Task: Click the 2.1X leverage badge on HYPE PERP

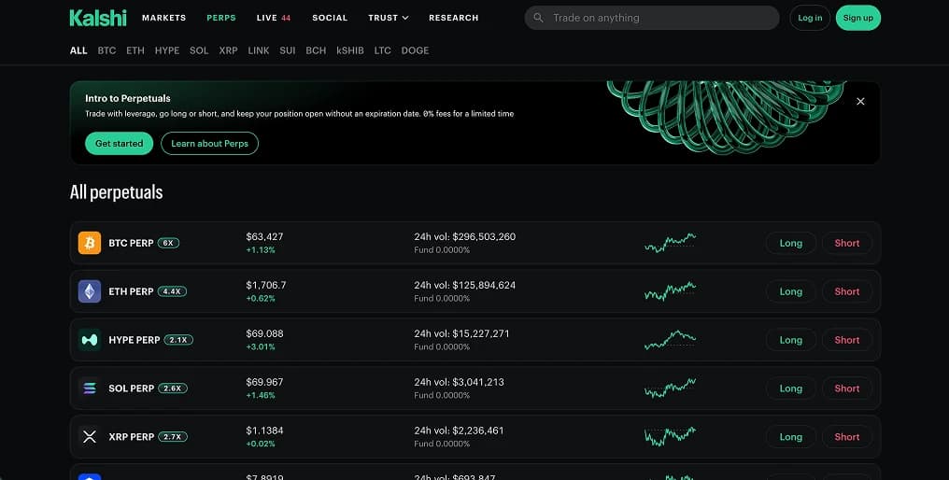Action: (177, 340)
